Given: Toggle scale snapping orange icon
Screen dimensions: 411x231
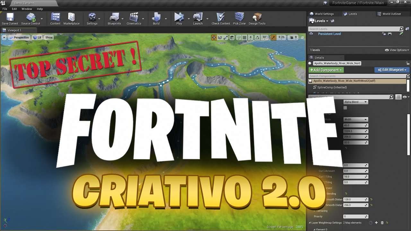Looking at the screenshot, I should (x=273, y=37).
